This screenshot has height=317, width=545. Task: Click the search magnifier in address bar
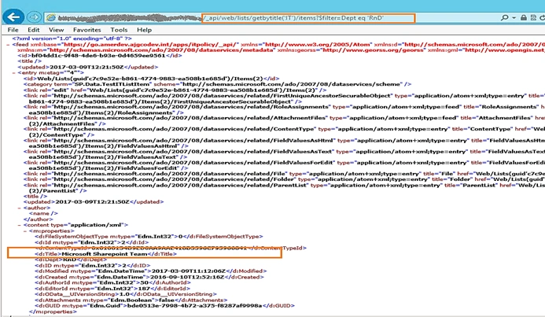point(504,17)
